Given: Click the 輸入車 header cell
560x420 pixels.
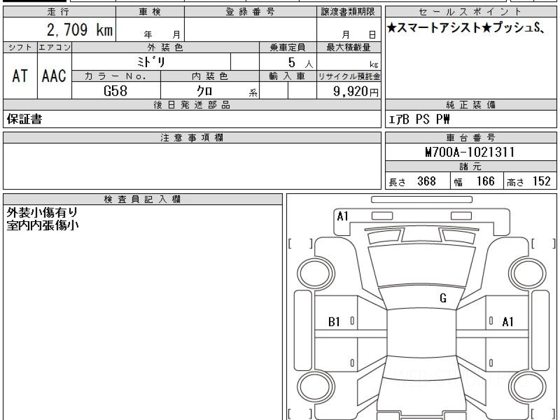Looking at the screenshot, I should (x=288, y=76).
